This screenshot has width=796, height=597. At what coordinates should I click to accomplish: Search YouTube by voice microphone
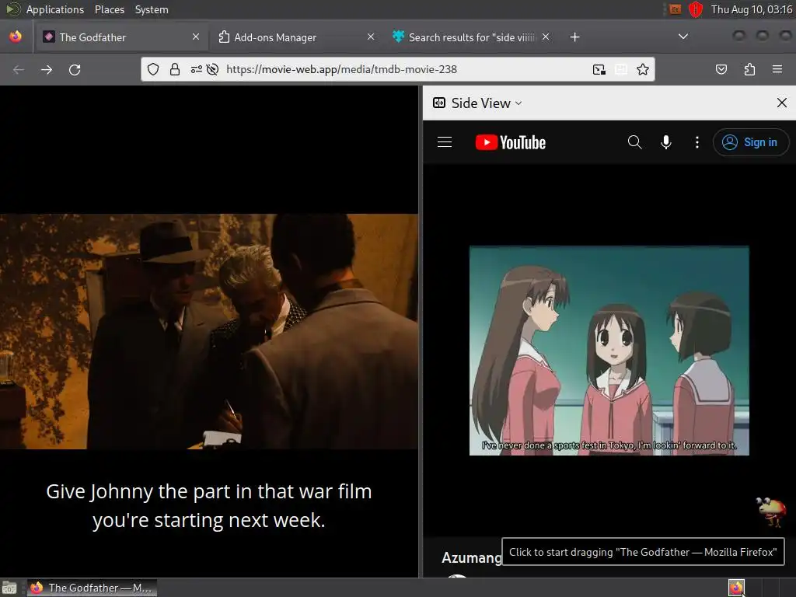(x=666, y=143)
